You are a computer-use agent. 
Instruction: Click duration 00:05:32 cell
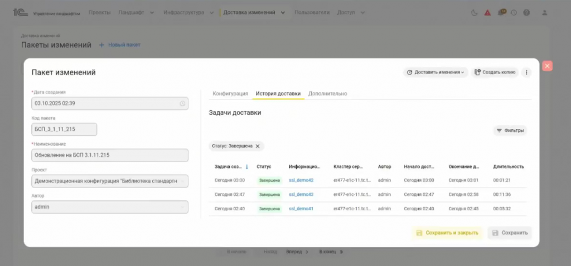pos(502,209)
